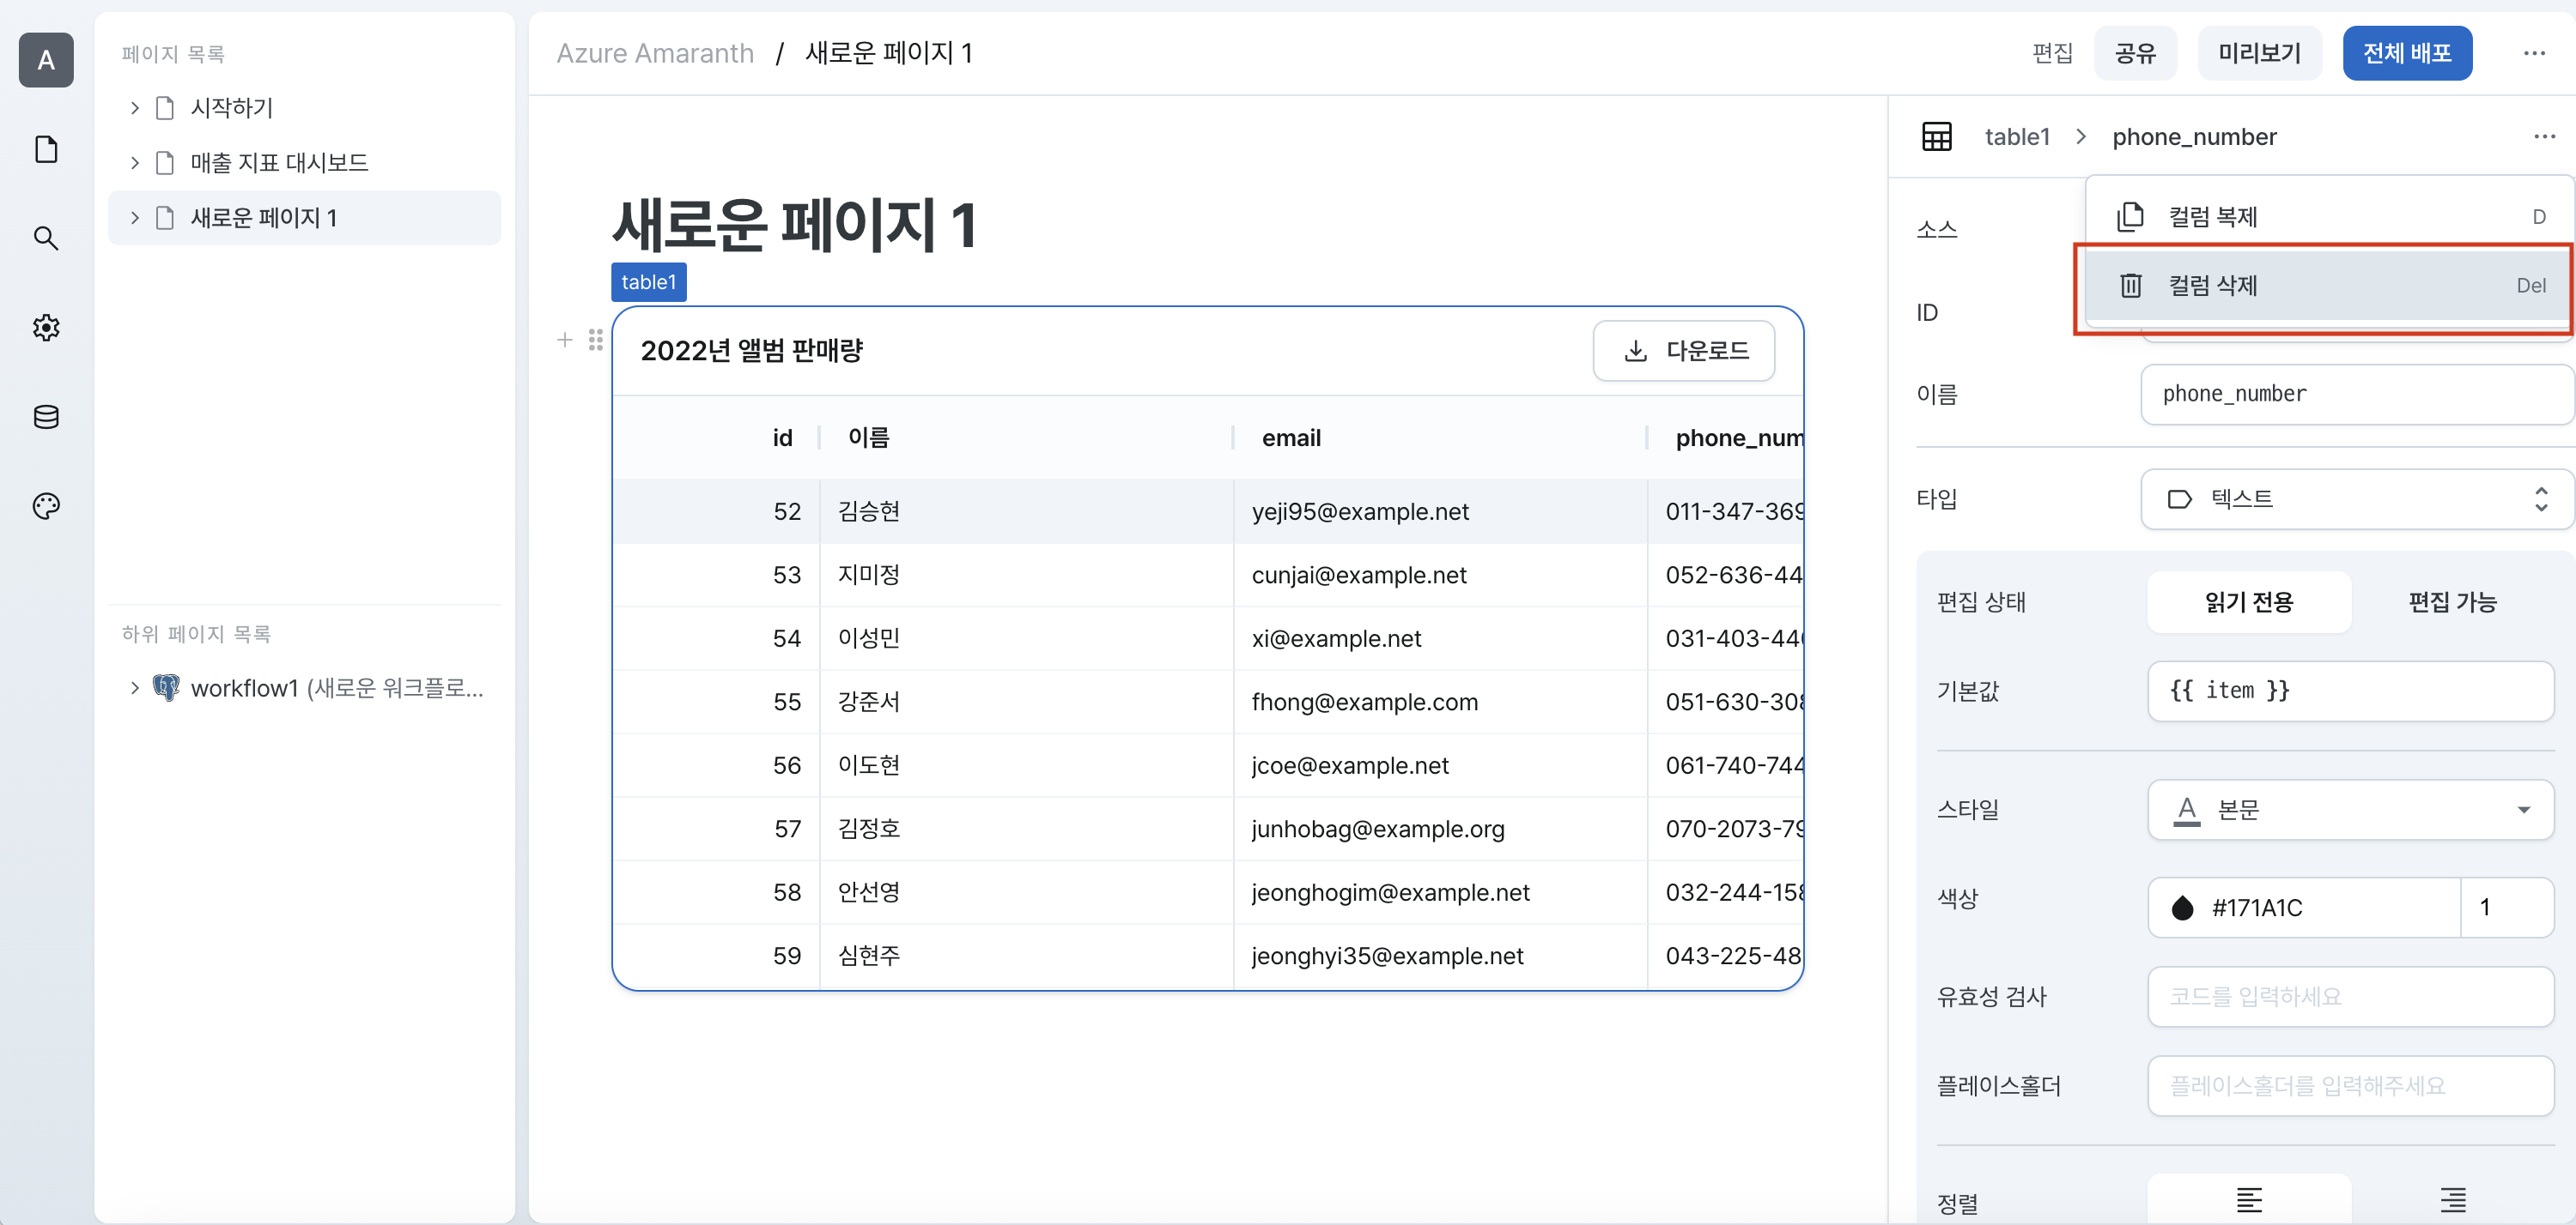Open the 타입 텍스트 dropdown
Image resolution: width=2576 pixels, height=1225 pixels.
(2356, 498)
